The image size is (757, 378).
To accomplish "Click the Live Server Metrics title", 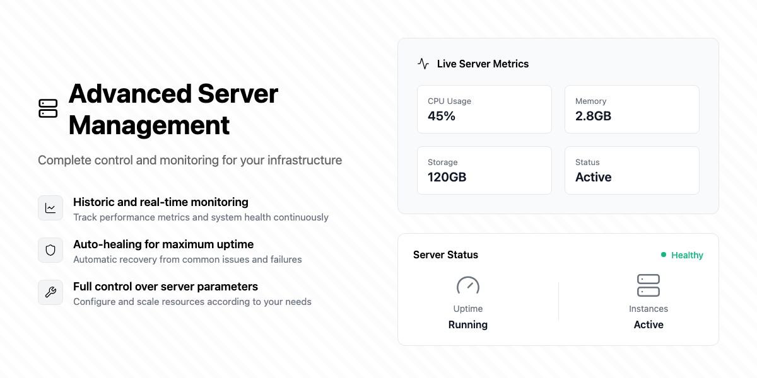I will click(x=483, y=64).
